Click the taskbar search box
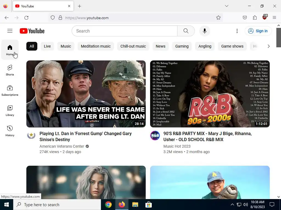This screenshot has width=281, height=210. click(57, 205)
